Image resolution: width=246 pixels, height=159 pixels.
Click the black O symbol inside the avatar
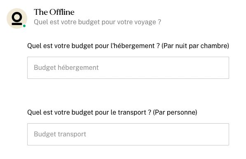coord(17,16)
